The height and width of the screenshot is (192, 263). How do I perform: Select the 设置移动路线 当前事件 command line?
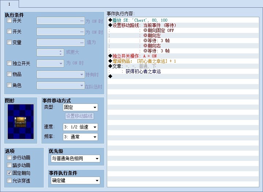(183, 25)
